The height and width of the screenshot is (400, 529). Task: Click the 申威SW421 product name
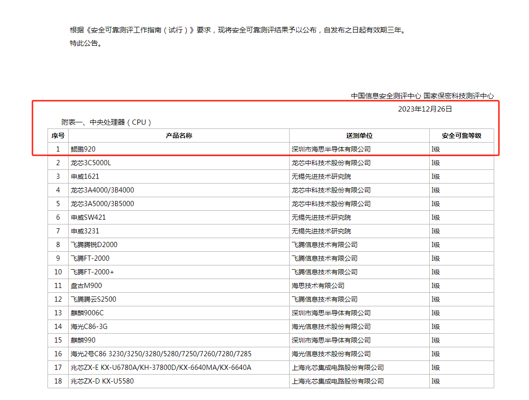tap(88, 217)
